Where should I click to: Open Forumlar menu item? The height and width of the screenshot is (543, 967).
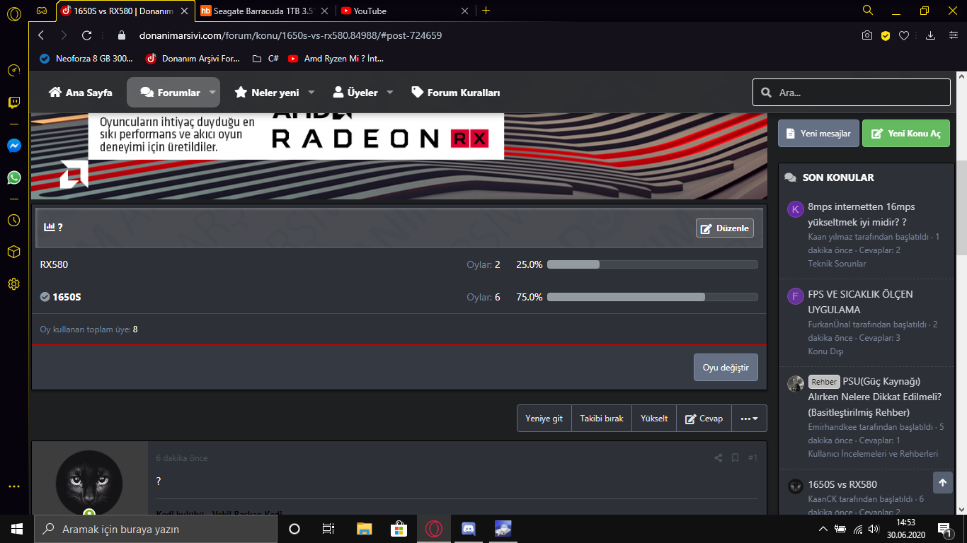(x=171, y=93)
